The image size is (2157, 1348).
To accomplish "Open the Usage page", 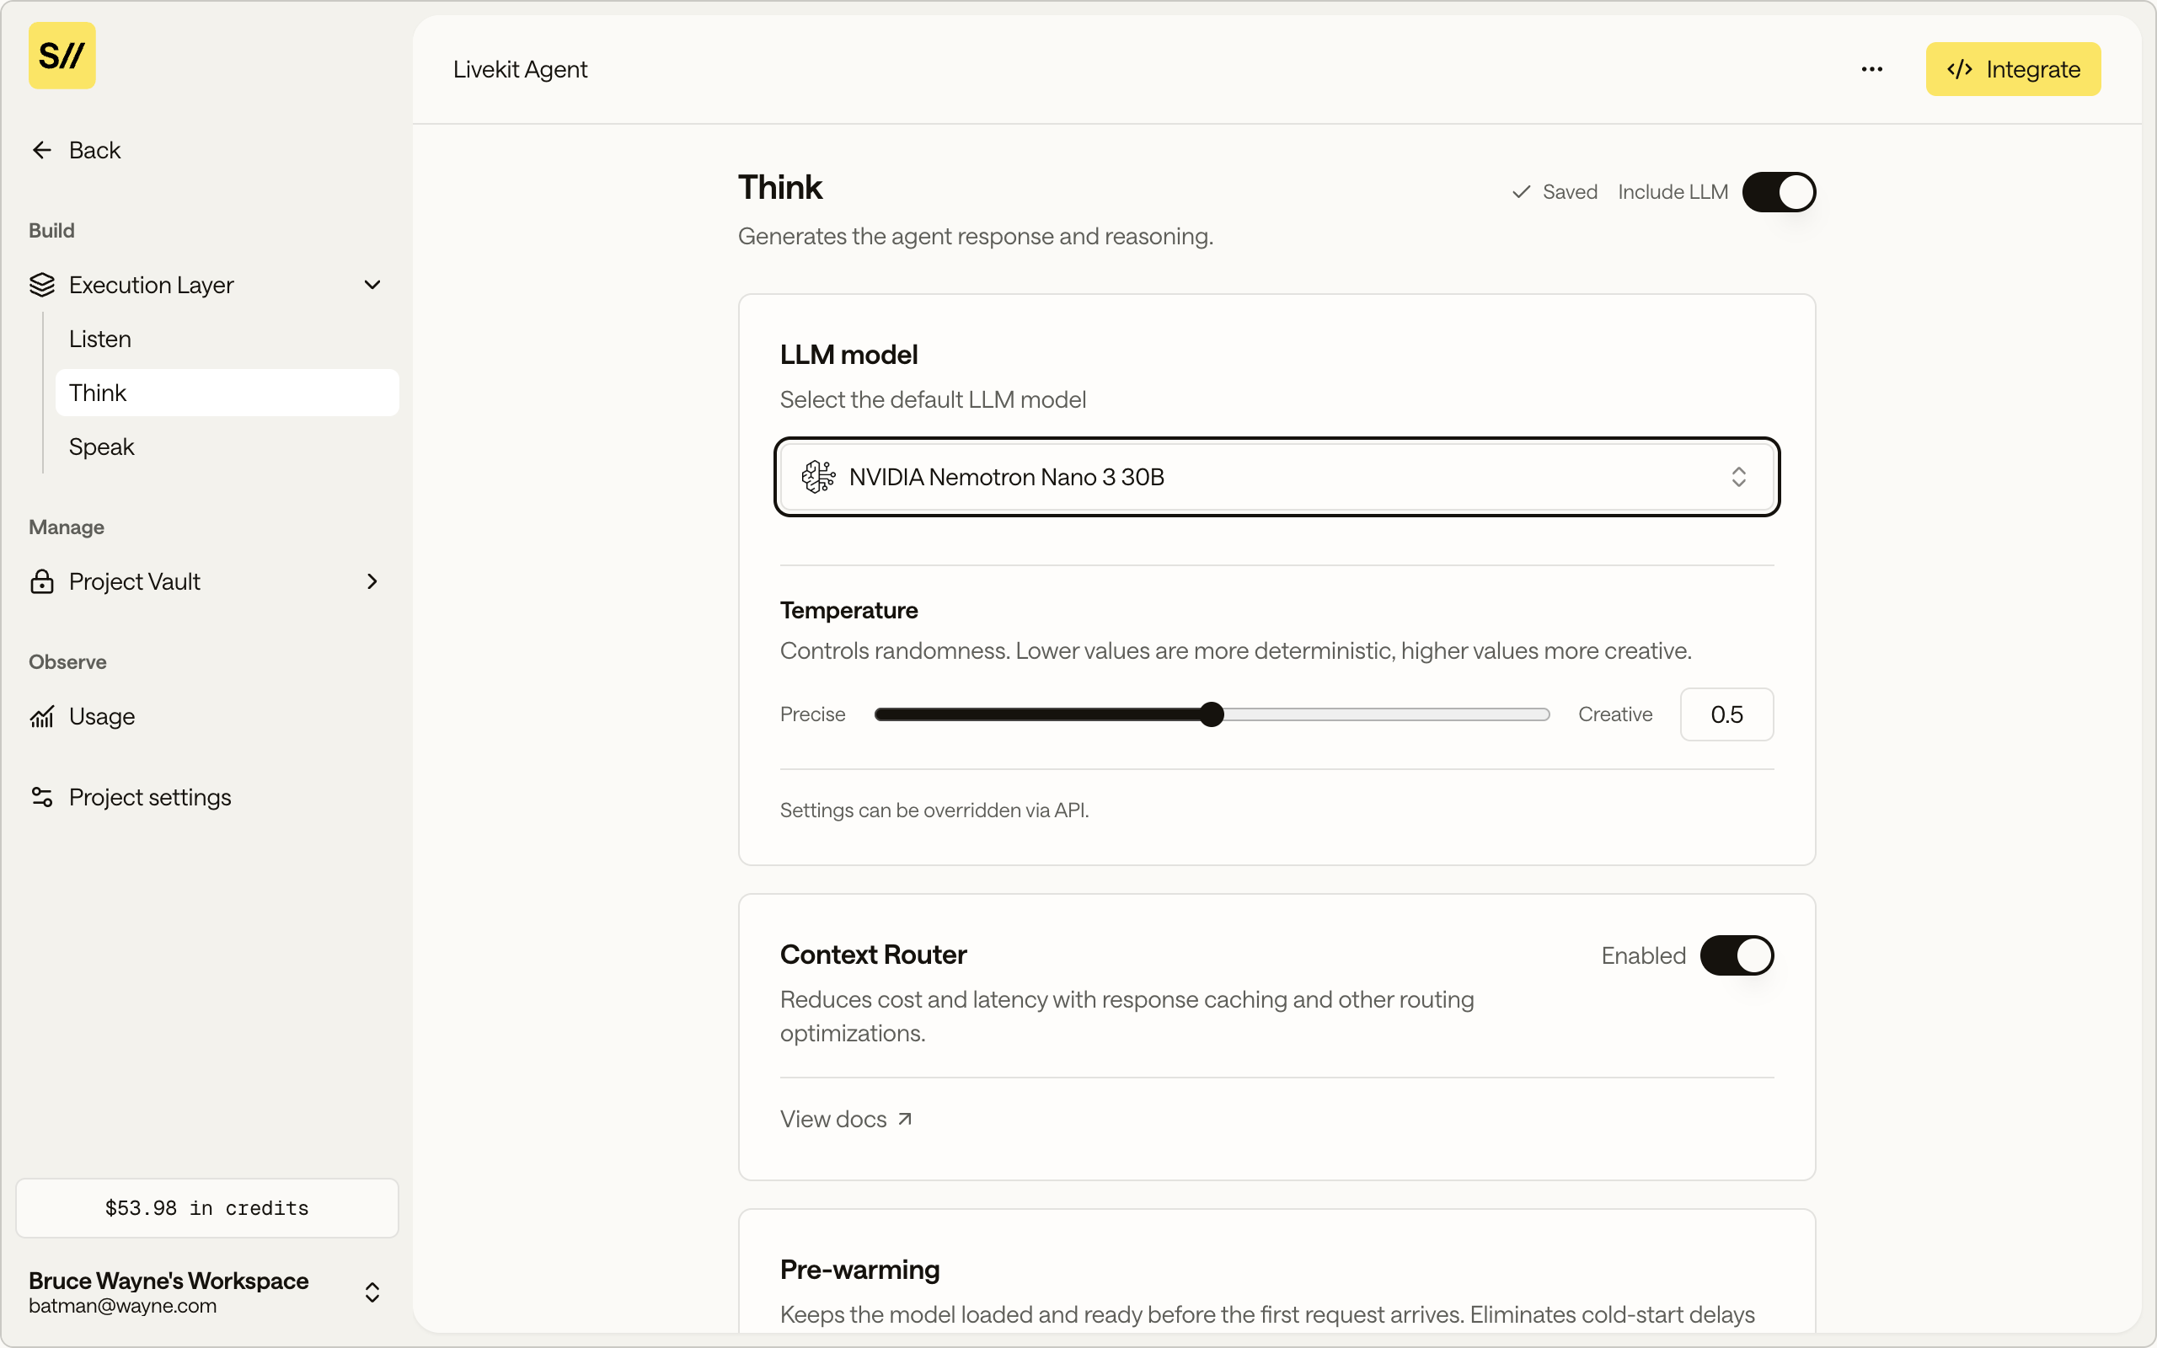I will coord(206,716).
